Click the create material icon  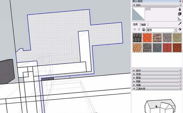pos(180,14)
